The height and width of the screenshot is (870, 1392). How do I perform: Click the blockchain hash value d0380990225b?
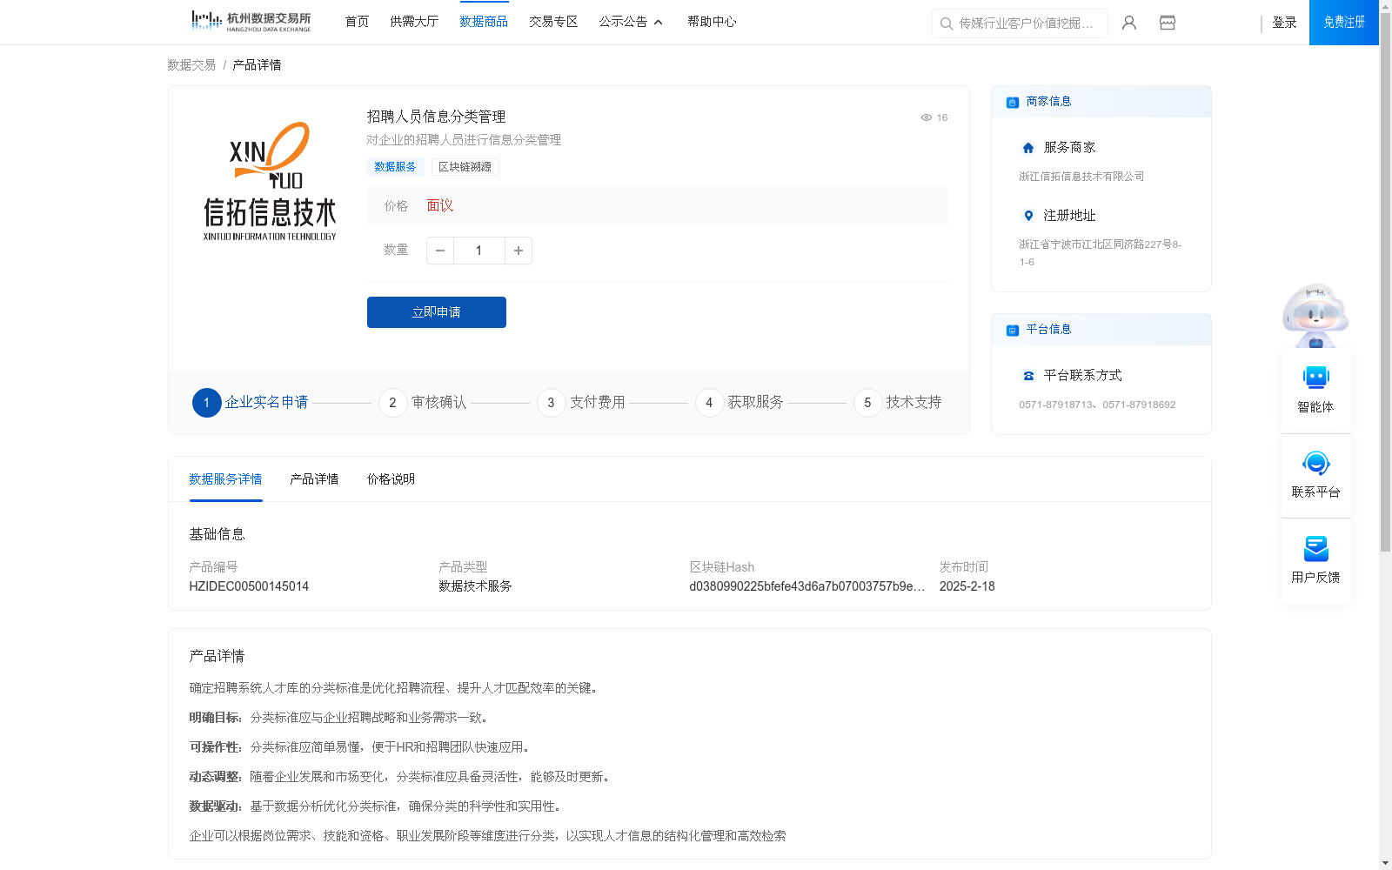click(806, 586)
